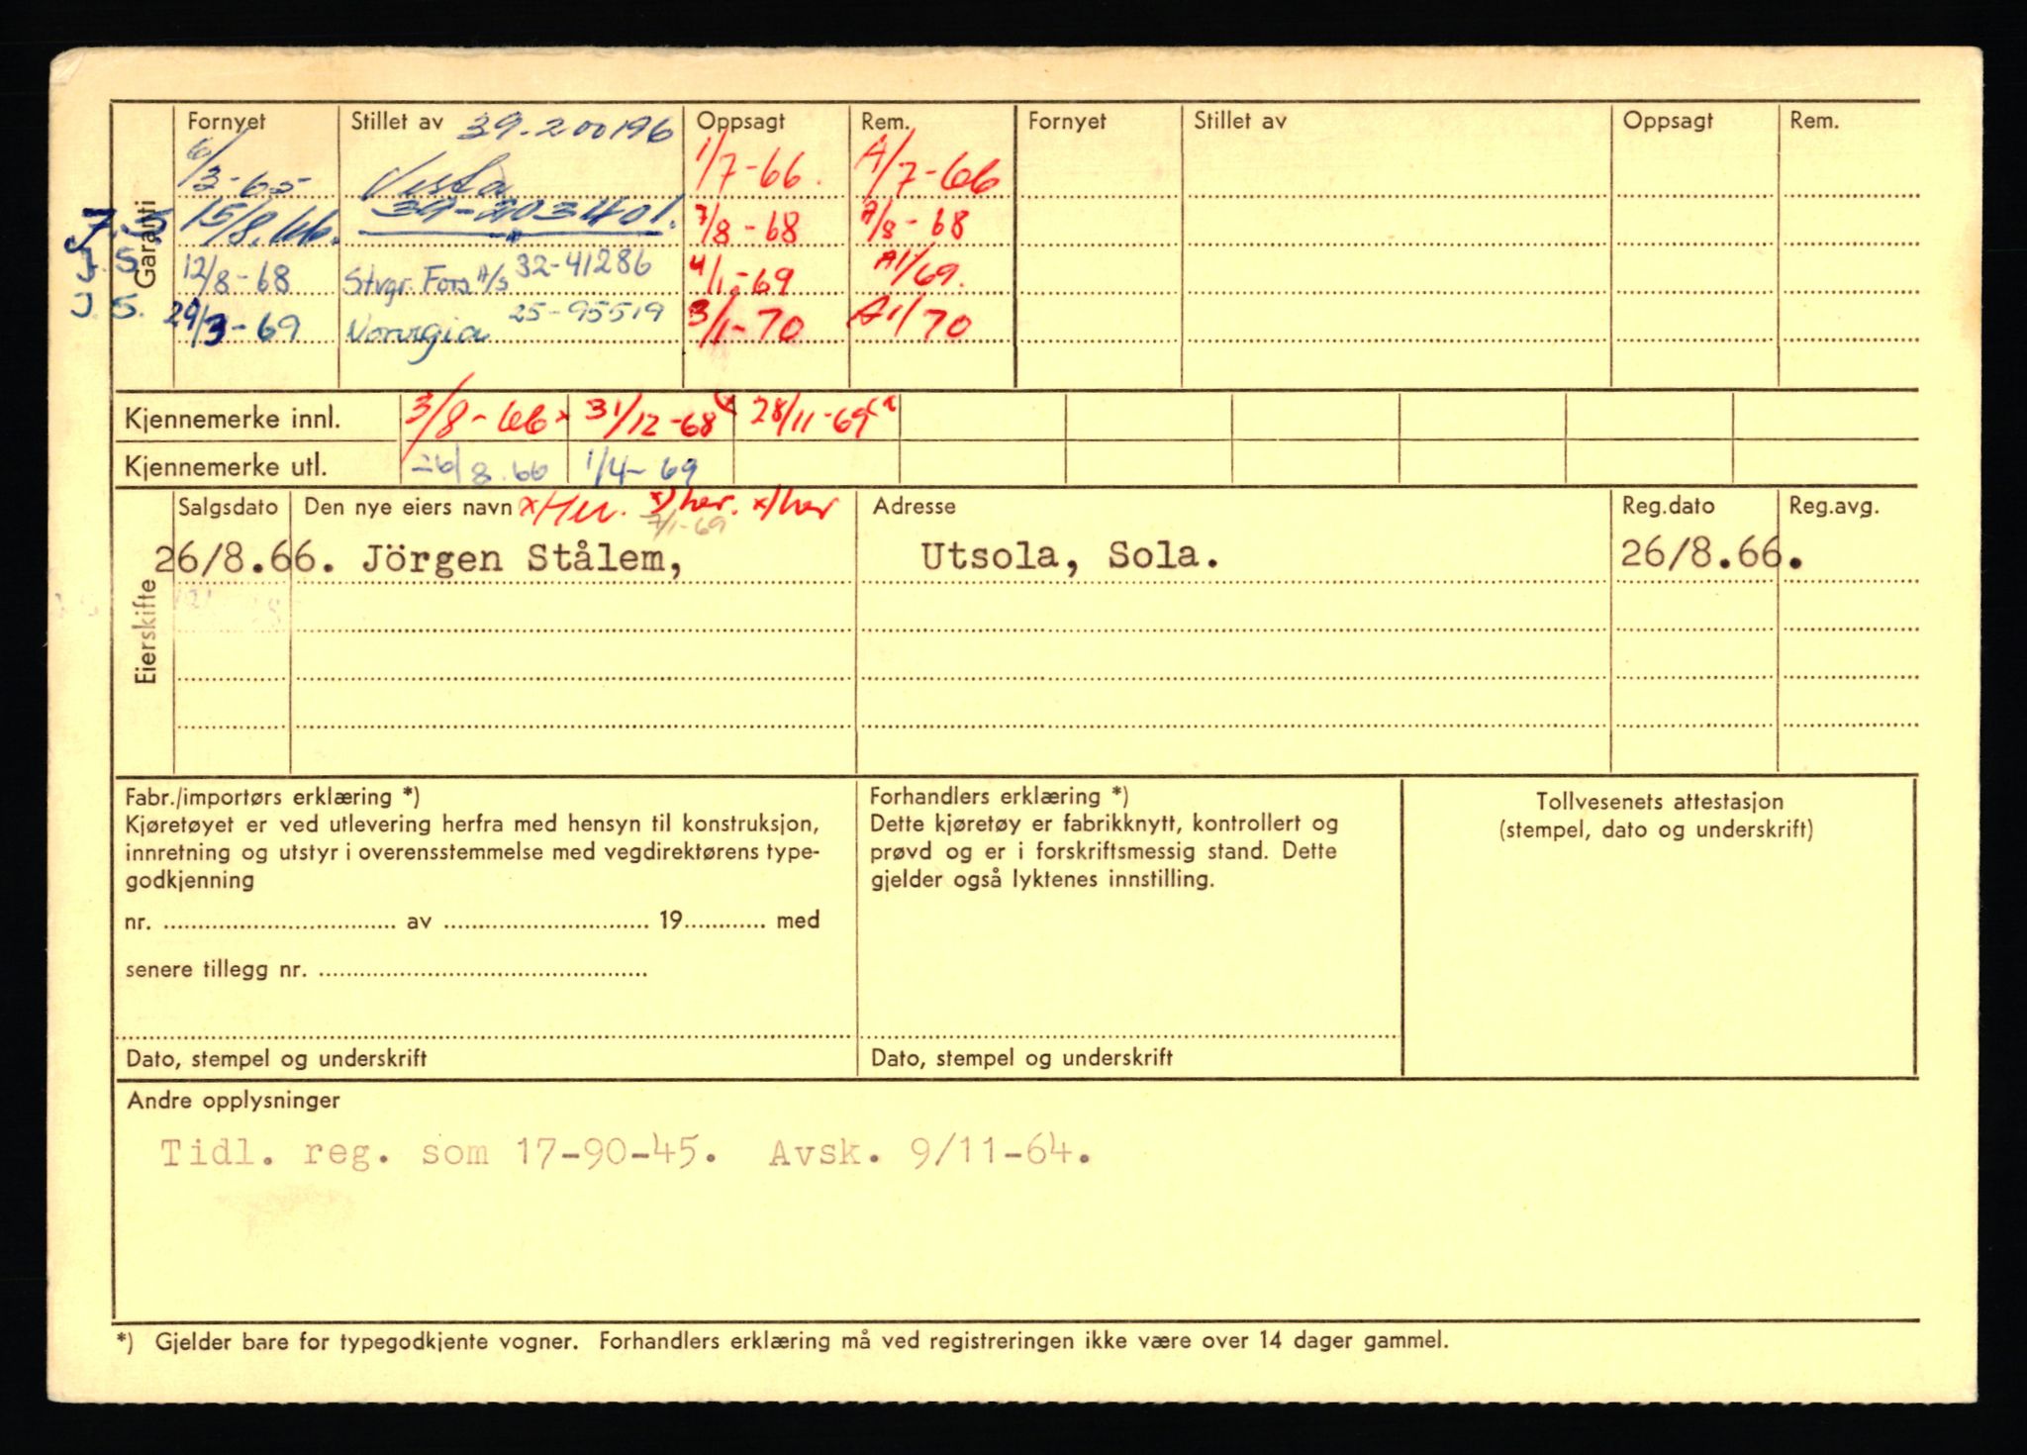
Task: Click the 'senere tillegg nr.' dotted line
Action: 483,973
